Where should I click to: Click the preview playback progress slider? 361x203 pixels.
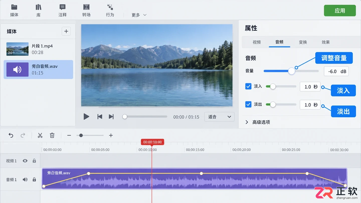click(x=145, y=117)
